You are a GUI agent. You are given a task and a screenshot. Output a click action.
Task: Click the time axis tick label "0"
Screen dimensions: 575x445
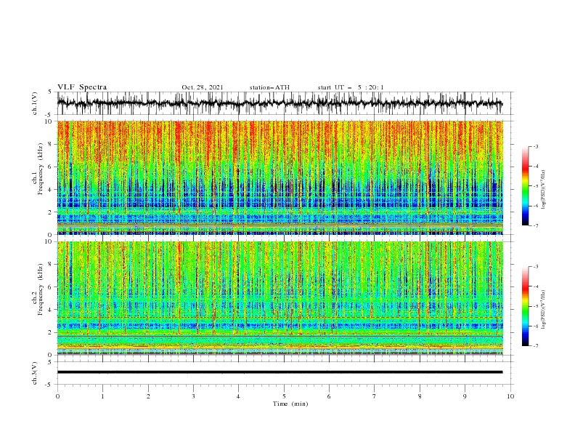tap(57, 396)
